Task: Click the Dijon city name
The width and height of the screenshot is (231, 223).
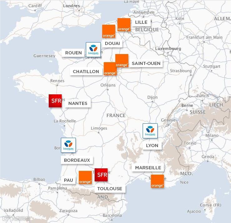Action: pos(152,97)
